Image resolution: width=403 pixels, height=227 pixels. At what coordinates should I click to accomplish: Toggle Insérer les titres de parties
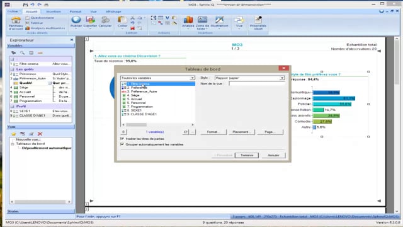(x=122, y=139)
